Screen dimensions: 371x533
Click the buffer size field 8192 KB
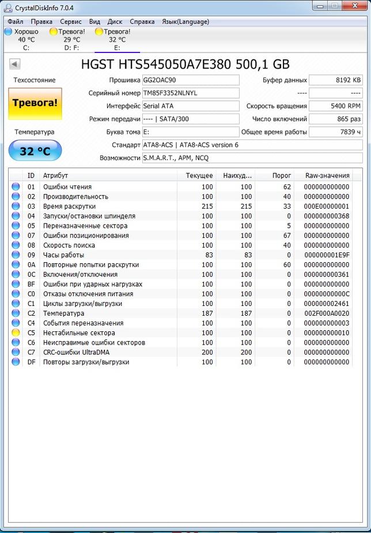(x=336, y=80)
